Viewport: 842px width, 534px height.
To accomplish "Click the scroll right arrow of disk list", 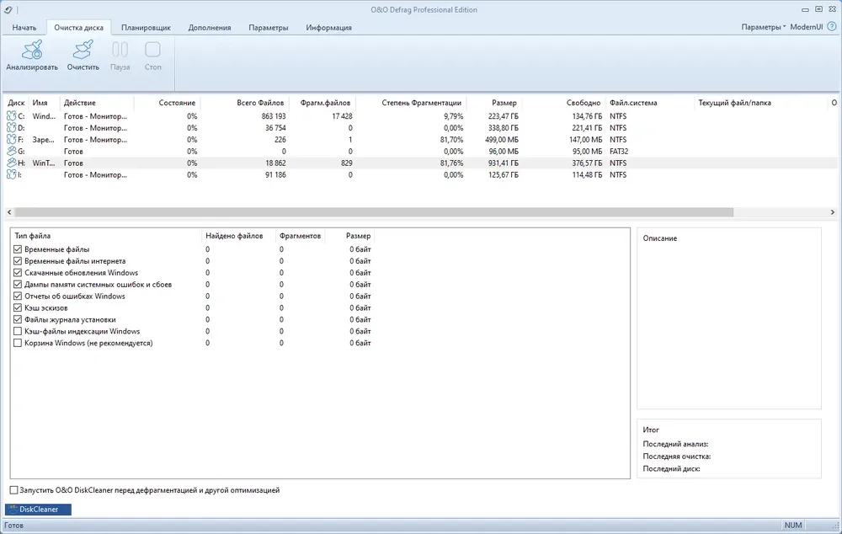I will pyautogui.click(x=833, y=212).
